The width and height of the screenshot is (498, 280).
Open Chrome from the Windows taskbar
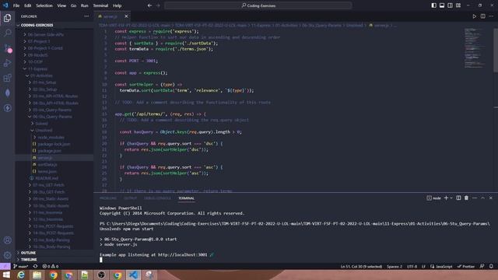[53, 275]
